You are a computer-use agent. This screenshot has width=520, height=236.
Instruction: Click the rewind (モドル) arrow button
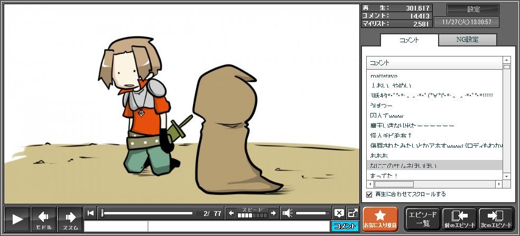(x=43, y=219)
